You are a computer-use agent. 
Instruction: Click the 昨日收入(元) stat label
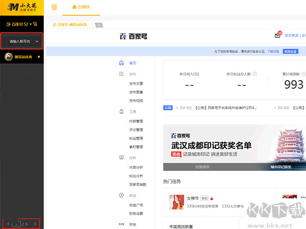click(x=189, y=74)
